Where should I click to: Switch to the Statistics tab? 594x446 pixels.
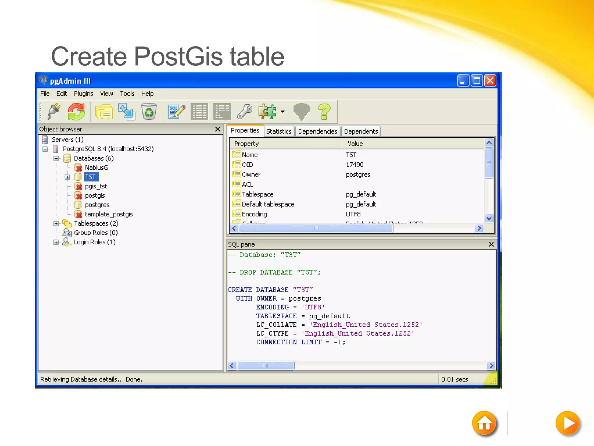tap(279, 132)
